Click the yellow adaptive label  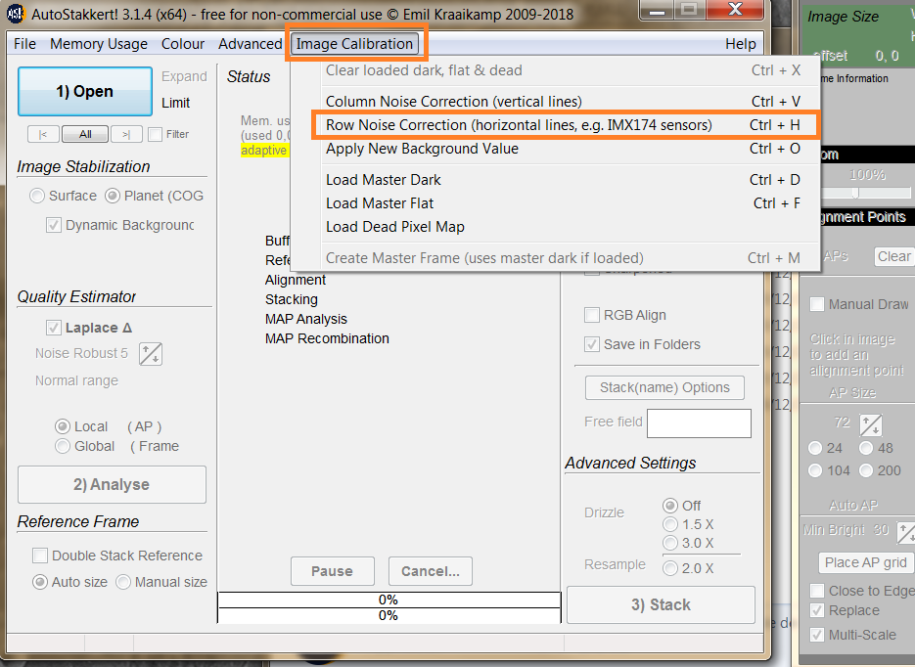pyautogui.click(x=264, y=151)
